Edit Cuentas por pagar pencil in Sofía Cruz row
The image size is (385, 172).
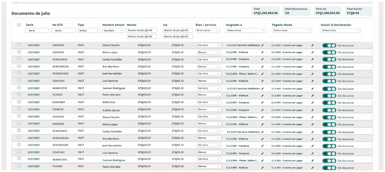coord(312,103)
